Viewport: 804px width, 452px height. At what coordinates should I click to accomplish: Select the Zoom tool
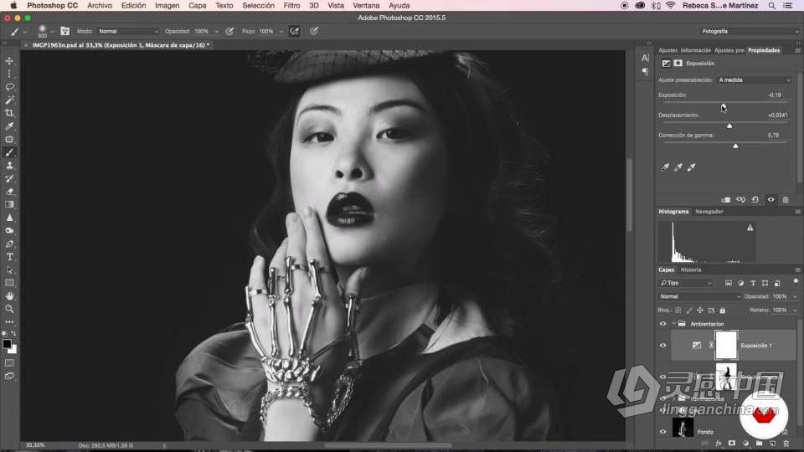point(9,309)
